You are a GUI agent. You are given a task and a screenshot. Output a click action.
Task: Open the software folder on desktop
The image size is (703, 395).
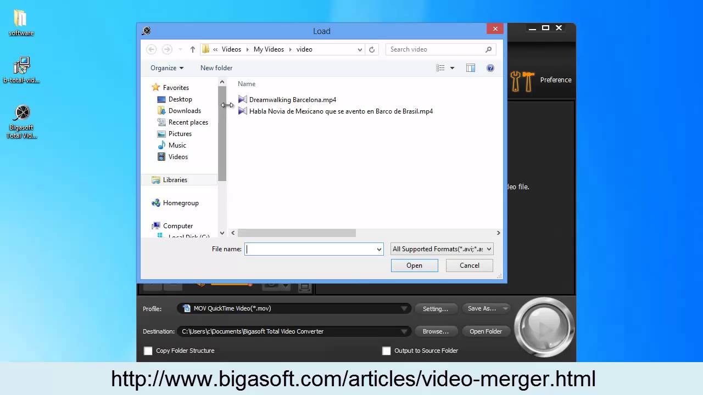coord(21,22)
